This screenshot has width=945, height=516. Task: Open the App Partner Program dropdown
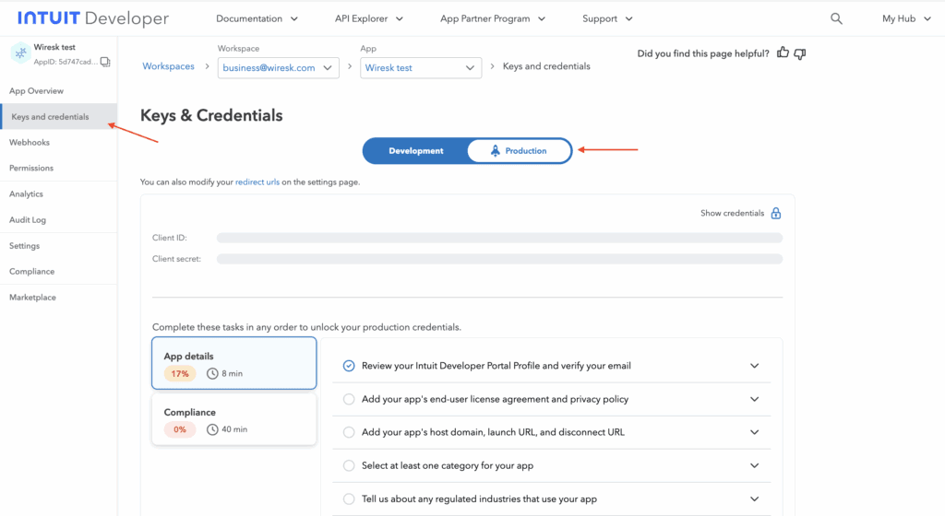pyautogui.click(x=493, y=18)
